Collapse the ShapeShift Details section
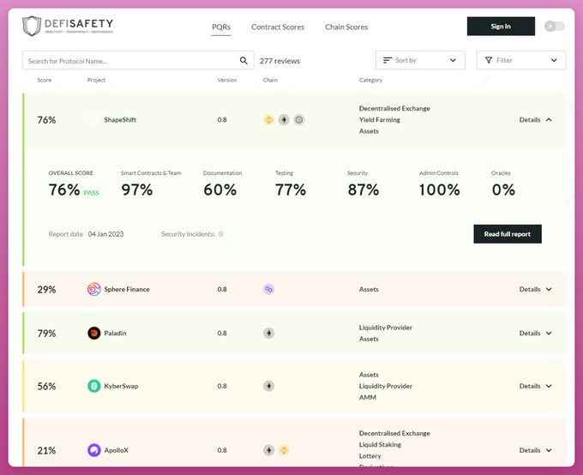Viewport: 583px width, 475px height. [535, 120]
